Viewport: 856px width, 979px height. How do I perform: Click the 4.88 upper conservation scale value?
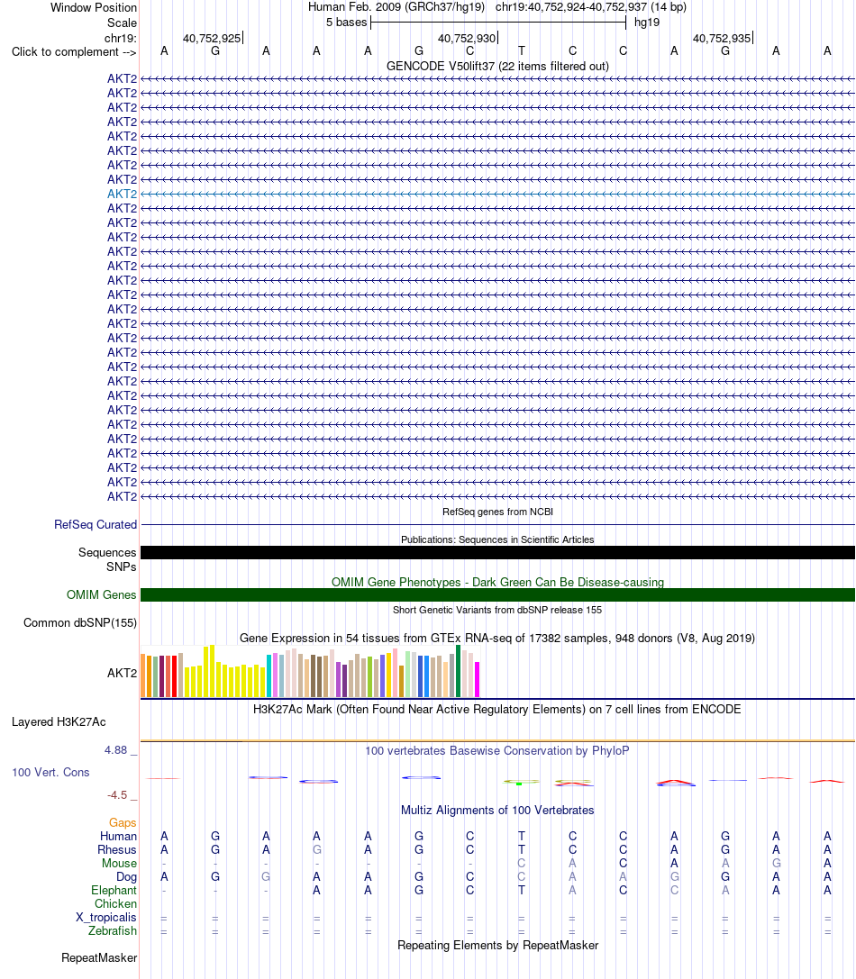point(116,750)
